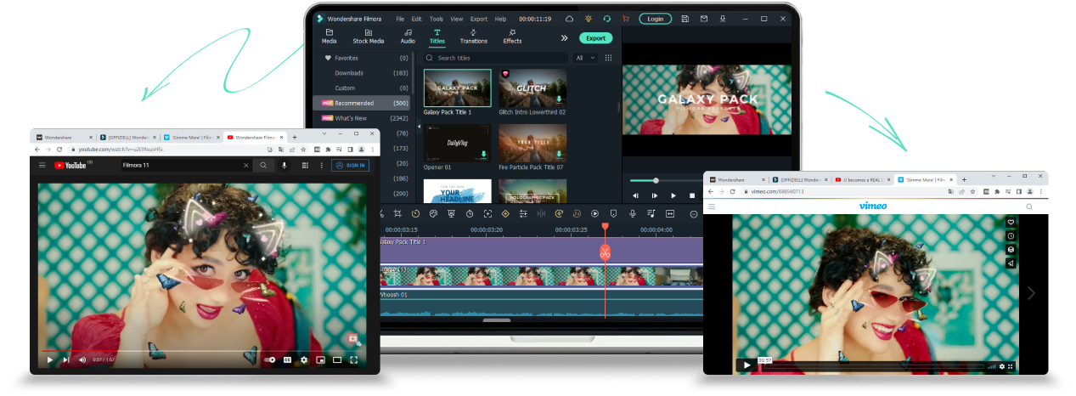Image resolution: width=1076 pixels, height=396 pixels.
Task: Switch to the Transitions tab
Action: coord(474,37)
